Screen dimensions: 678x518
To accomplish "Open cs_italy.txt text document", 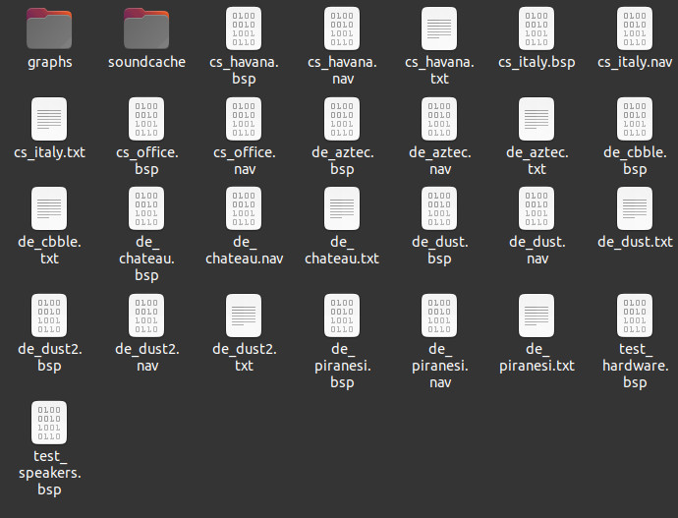I will (49, 119).
